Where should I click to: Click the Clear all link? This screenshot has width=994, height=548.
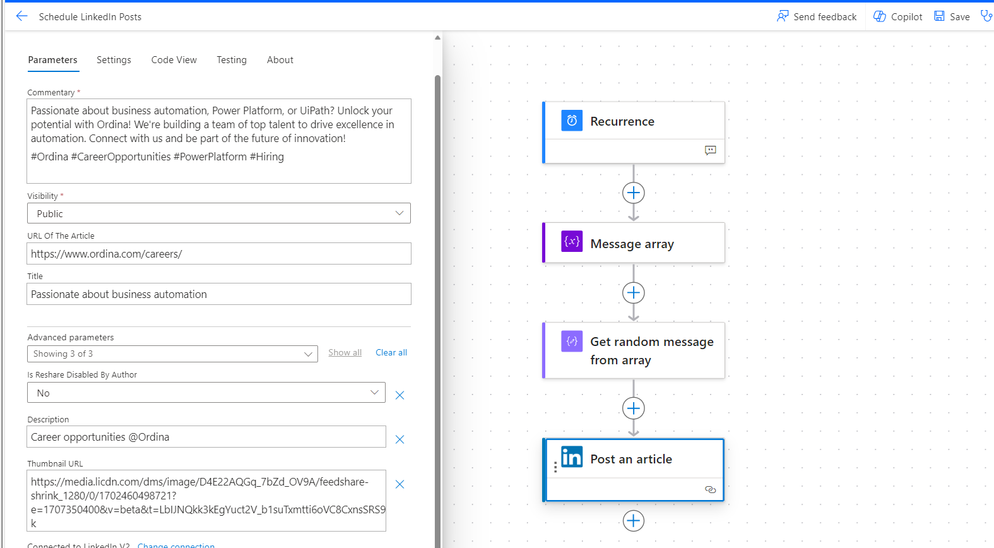coord(391,352)
